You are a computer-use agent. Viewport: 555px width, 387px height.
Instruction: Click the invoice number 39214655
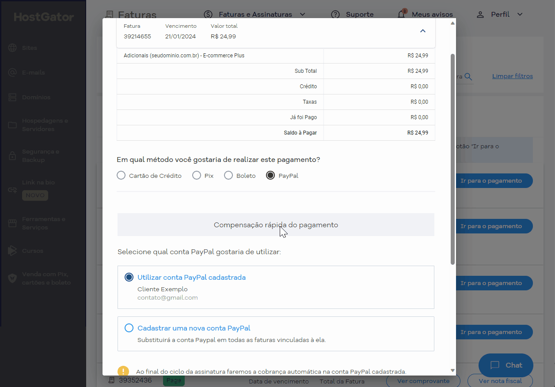click(137, 37)
